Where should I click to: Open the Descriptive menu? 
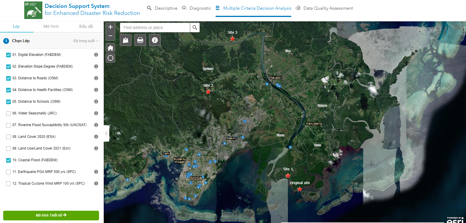pyautogui.click(x=162, y=8)
